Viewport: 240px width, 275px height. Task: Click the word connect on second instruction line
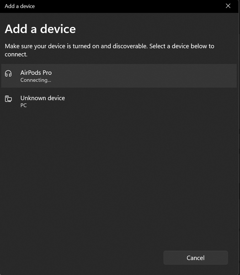(16, 55)
